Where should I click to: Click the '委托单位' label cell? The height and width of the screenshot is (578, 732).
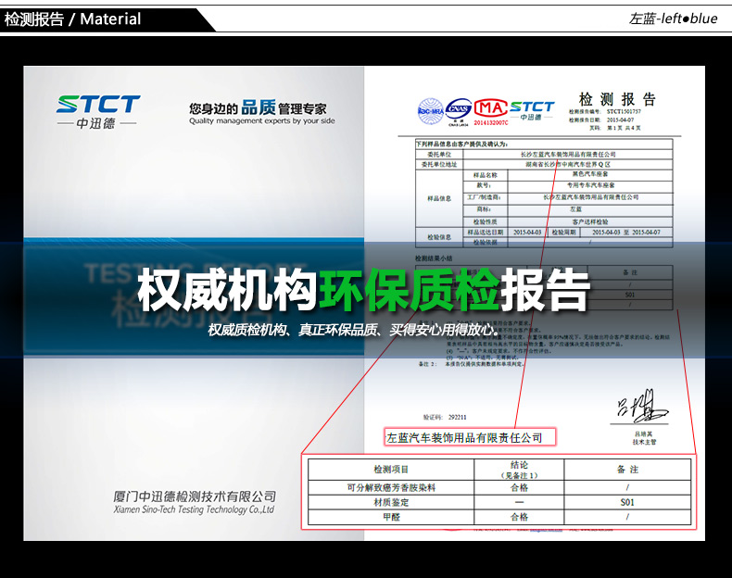pyautogui.click(x=439, y=155)
